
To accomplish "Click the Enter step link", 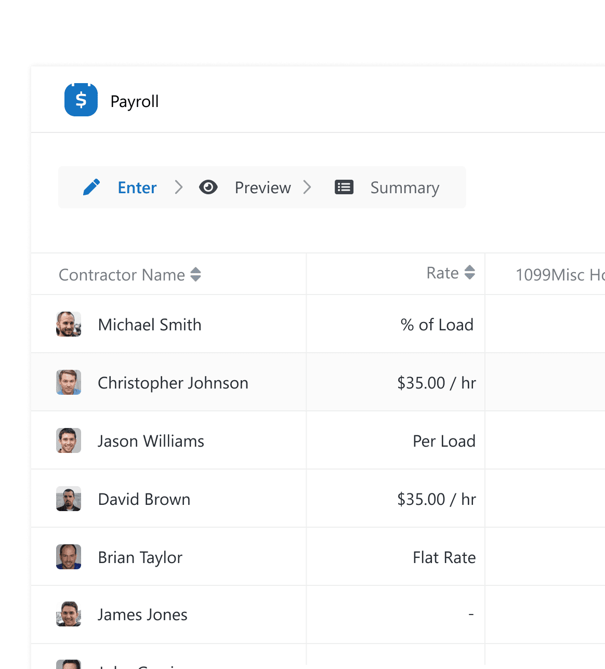I will (x=137, y=188).
